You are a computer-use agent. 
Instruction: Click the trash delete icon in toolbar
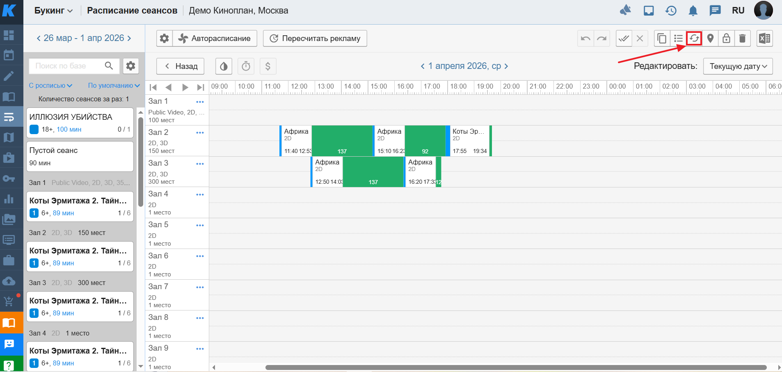click(742, 39)
